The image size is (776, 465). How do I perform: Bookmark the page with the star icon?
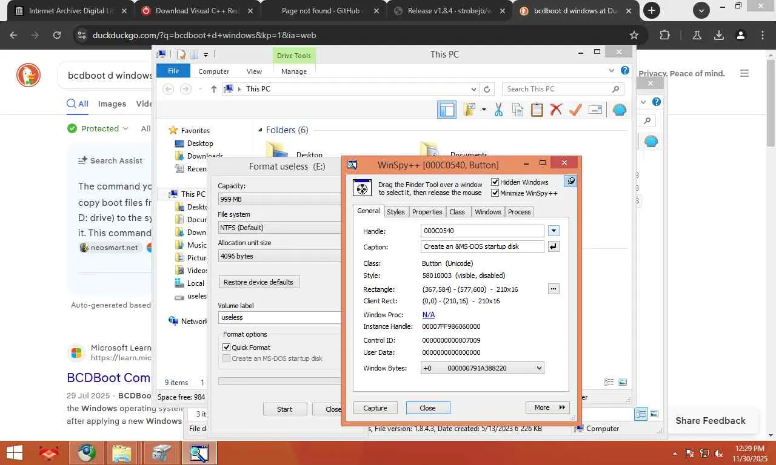click(634, 35)
